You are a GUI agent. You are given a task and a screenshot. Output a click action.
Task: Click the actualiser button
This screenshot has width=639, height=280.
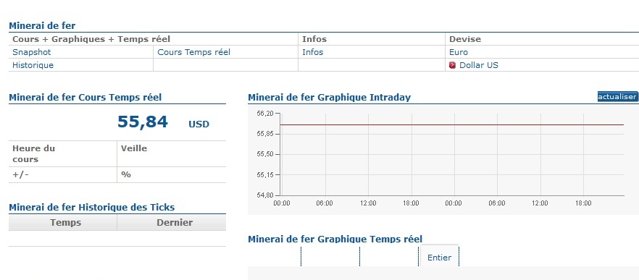[617, 96]
